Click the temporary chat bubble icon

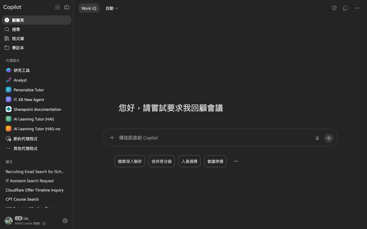click(x=346, y=8)
